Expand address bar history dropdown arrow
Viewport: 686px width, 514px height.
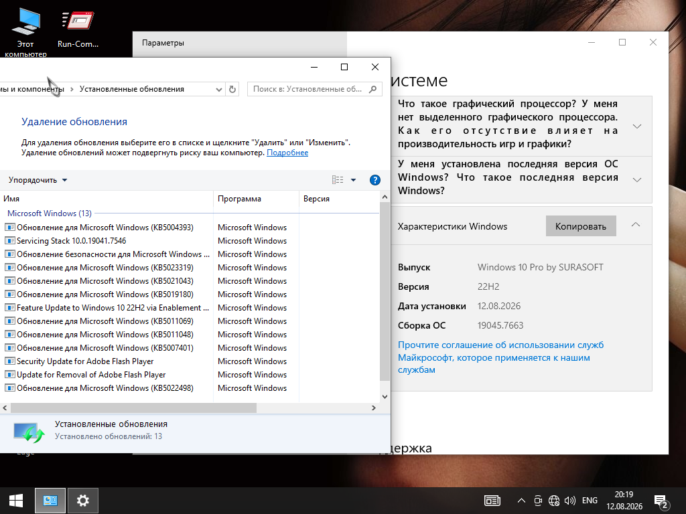pos(219,89)
